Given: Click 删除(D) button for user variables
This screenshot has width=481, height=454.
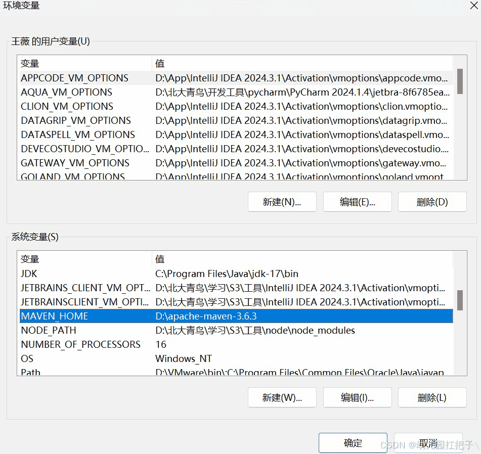Looking at the screenshot, I should pyautogui.click(x=432, y=201).
